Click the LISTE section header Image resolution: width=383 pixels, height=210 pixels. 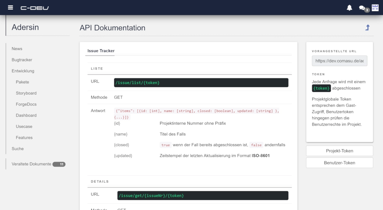pos(97,69)
